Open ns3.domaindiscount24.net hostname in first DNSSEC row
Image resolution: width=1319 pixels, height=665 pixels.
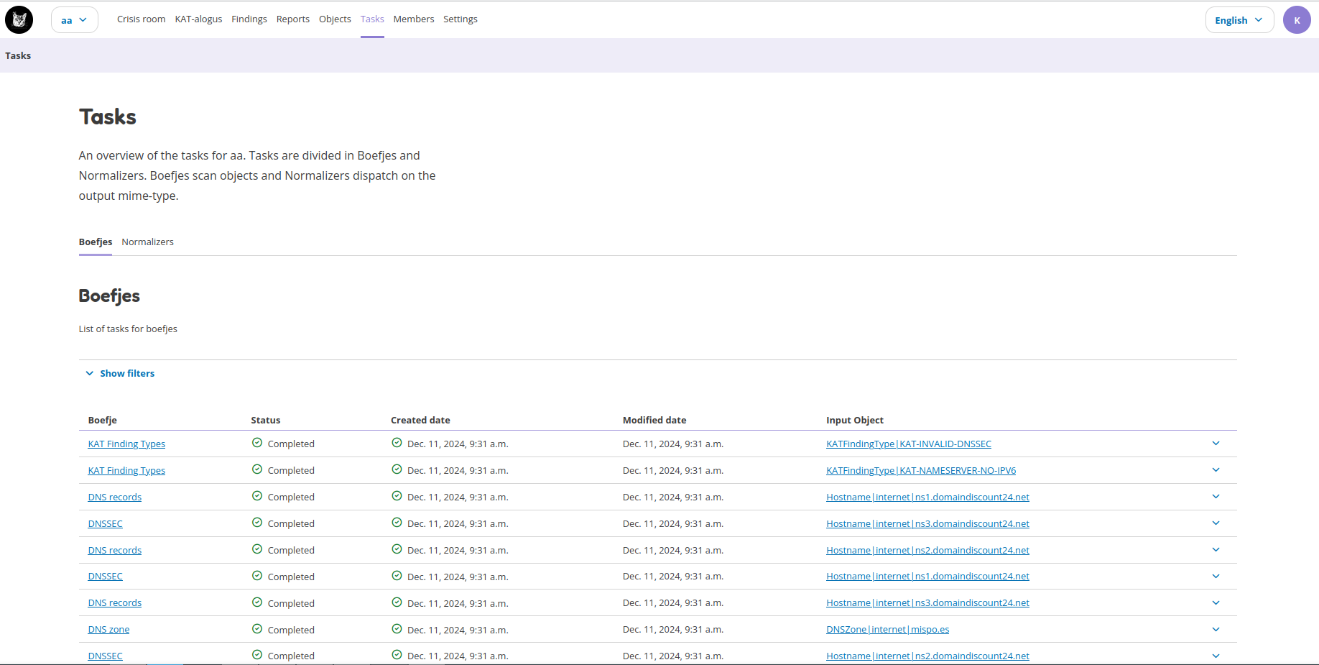tap(927, 524)
